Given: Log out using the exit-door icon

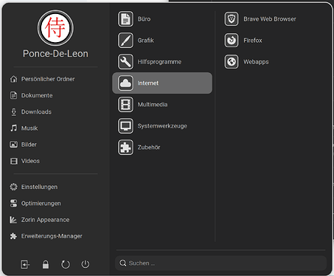Looking at the screenshot, I should click(x=25, y=264).
